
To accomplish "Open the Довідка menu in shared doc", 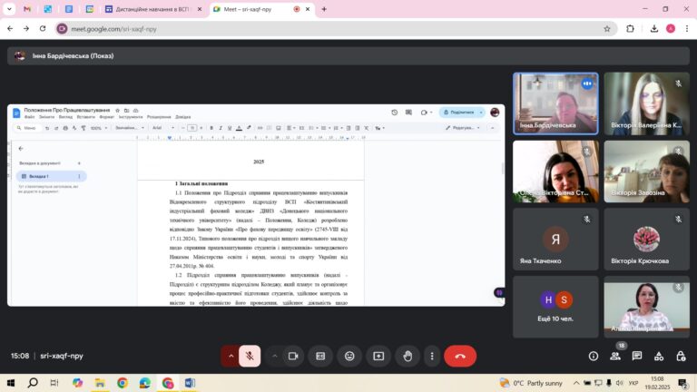I will [x=182, y=117].
